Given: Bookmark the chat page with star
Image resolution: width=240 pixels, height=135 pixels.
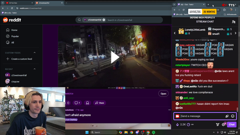Looking at the screenshot, I should click(218, 10).
